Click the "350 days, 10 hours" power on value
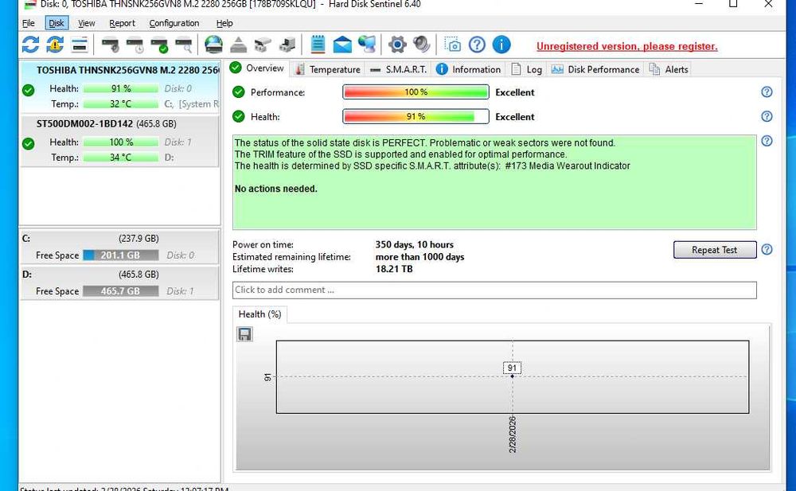The height and width of the screenshot is (491, 796). click(x=414, y=245)
